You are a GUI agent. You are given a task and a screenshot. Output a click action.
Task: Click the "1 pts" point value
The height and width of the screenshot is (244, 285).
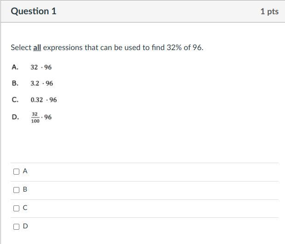click(269, 11)
